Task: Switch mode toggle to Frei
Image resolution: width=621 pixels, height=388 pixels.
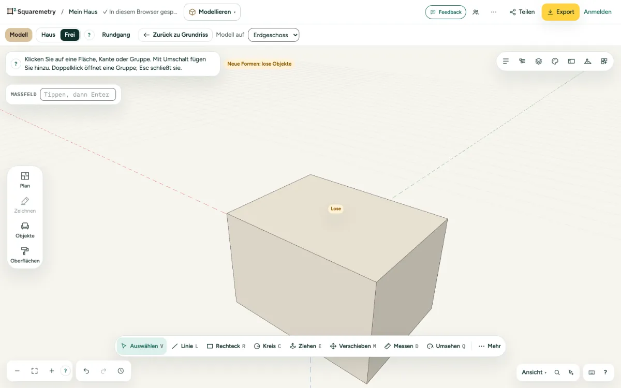Action: point(70,35)
